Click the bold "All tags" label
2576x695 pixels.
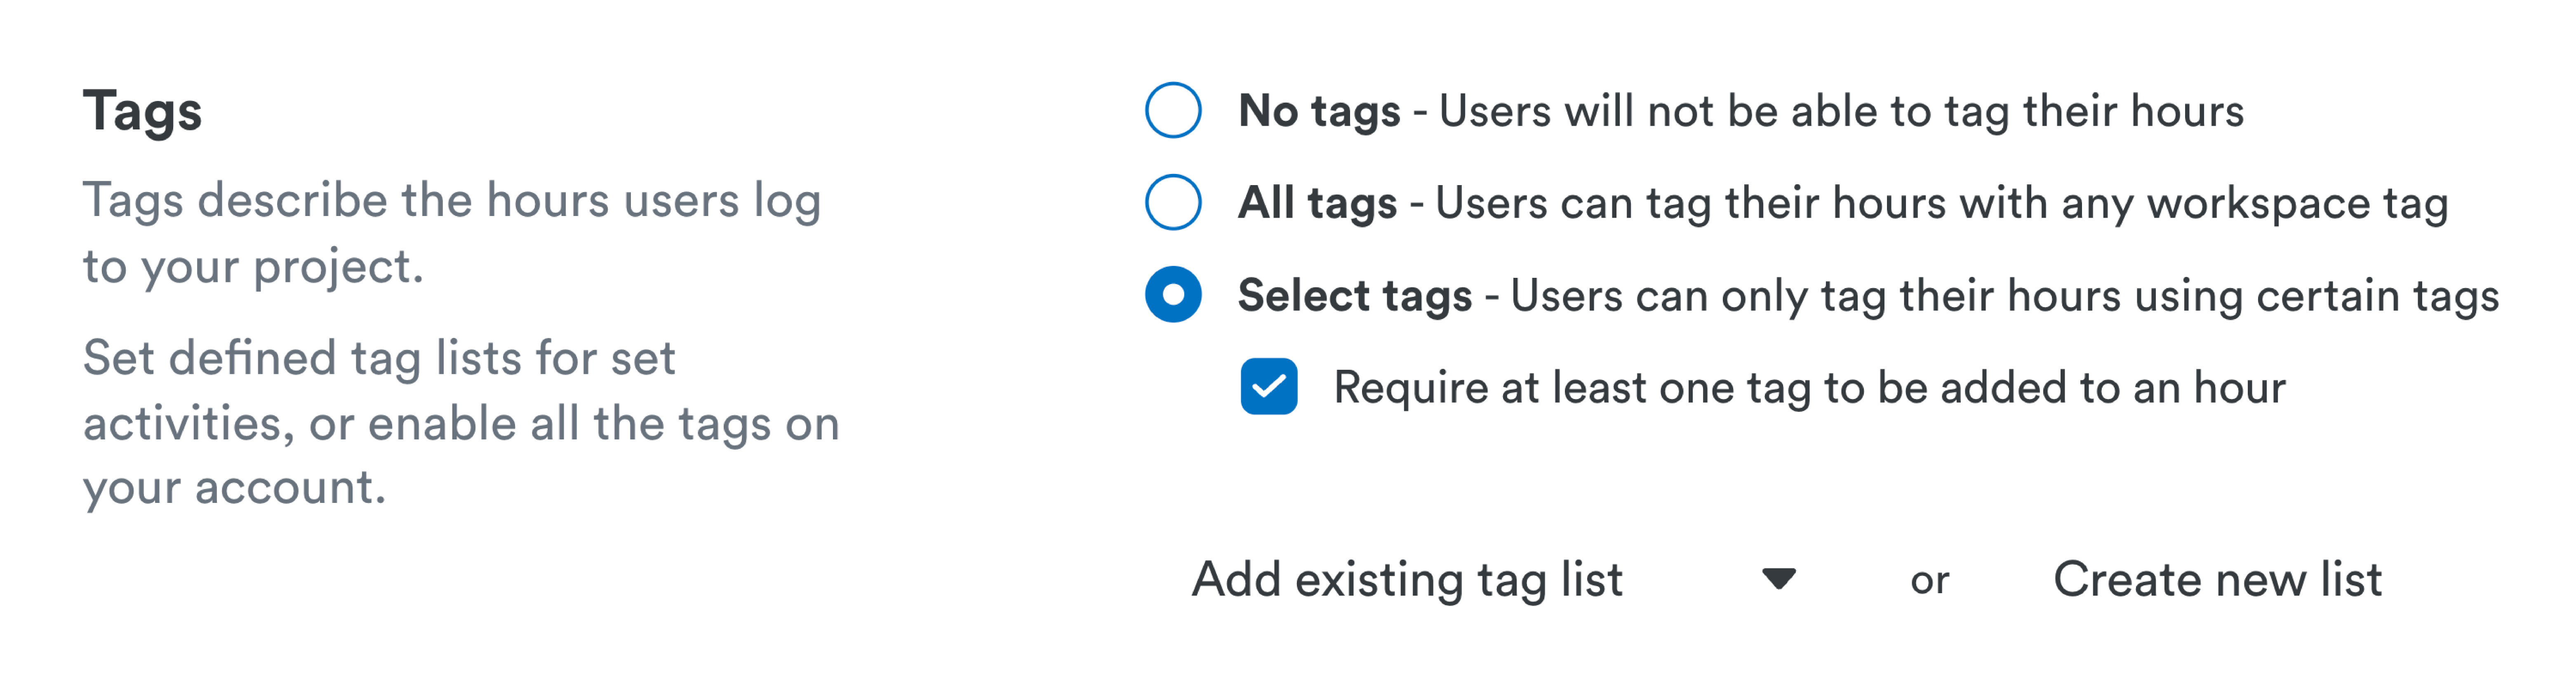[1316, 202]
